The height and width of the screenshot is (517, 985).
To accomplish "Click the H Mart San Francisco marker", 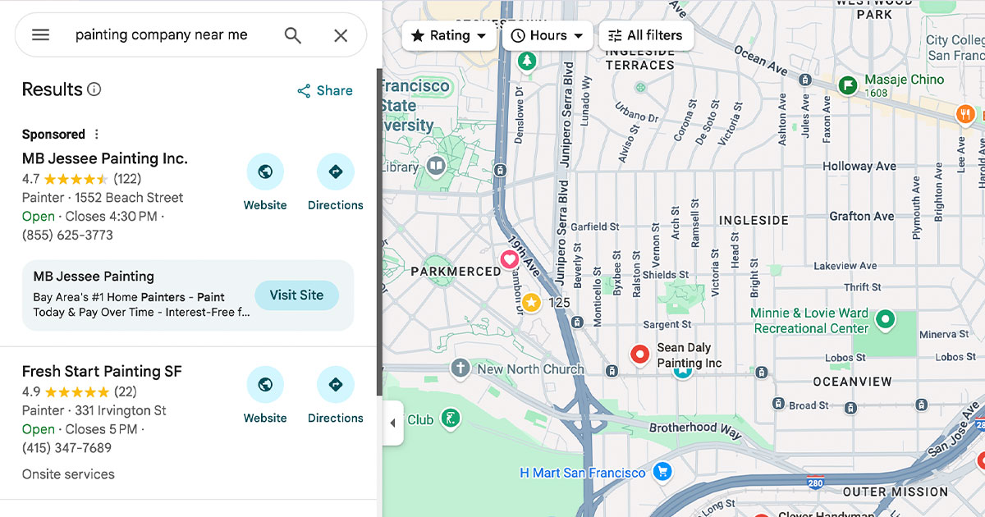I will tap(662, 472).
